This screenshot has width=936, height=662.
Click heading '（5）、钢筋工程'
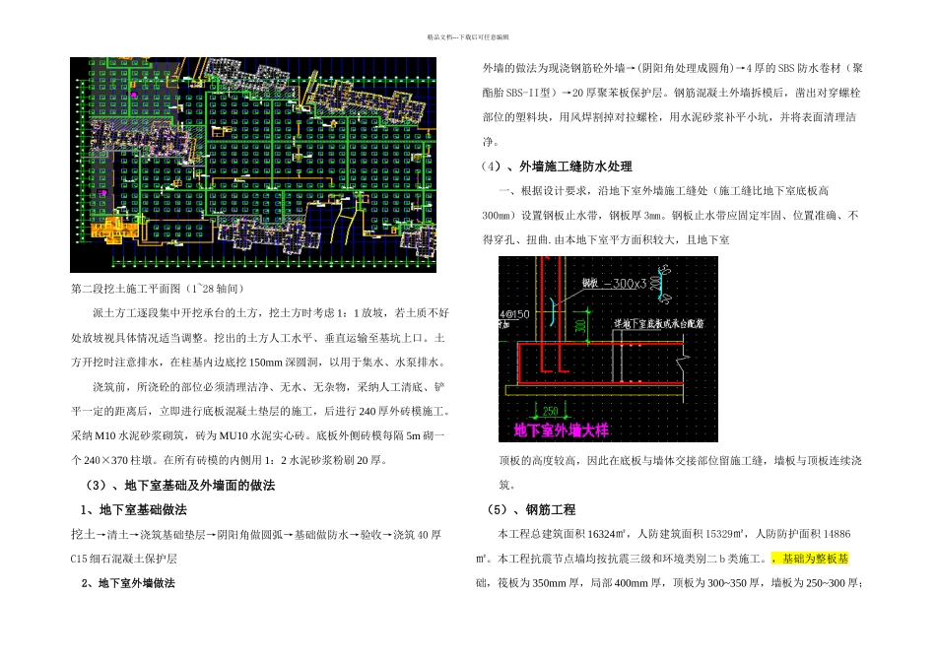click(528, 509)
